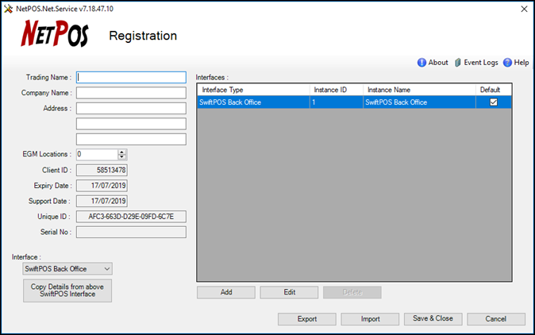Sort by the Interface Type column header
The image size is (535, 335).
pos(252,90)
